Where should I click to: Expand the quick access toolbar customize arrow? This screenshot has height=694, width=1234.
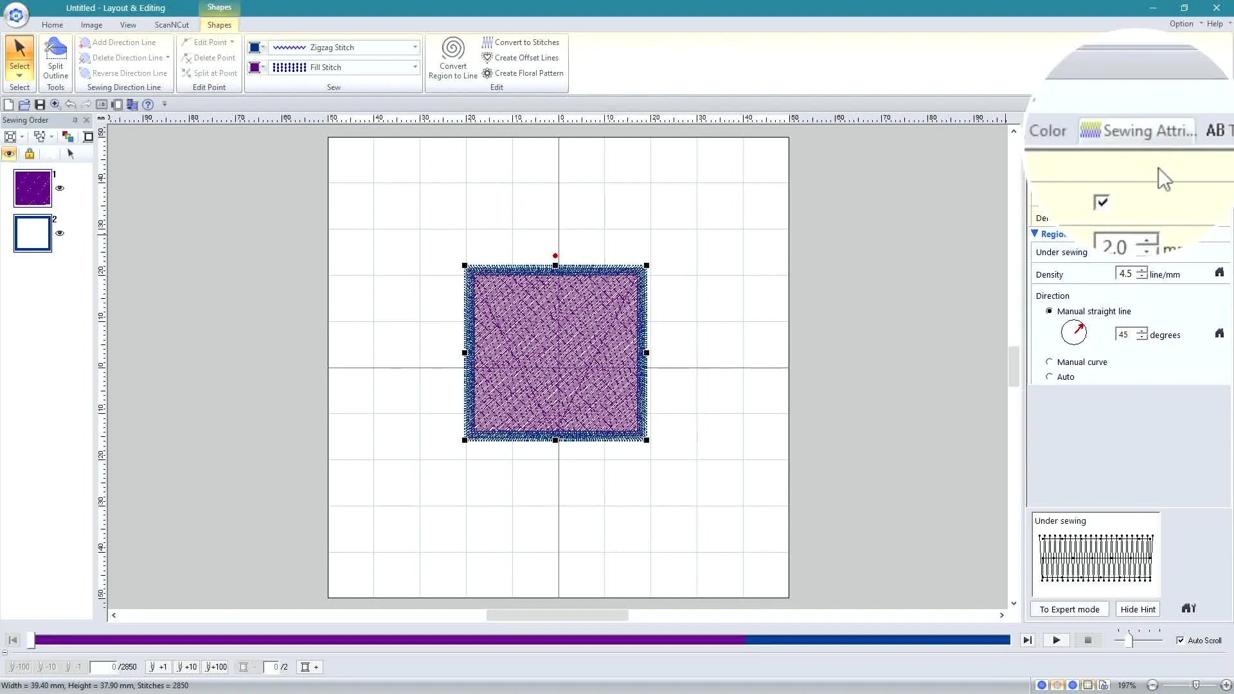(165, 104)
